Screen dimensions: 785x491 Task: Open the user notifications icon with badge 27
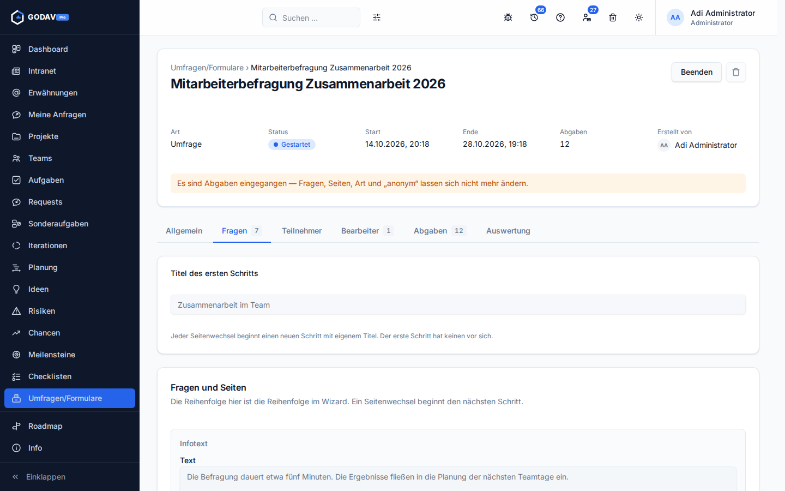pyautogui.click(x=587, y=17)
